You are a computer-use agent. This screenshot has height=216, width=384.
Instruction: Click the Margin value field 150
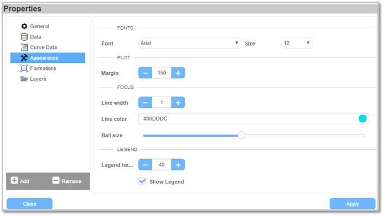coord(162,73)
